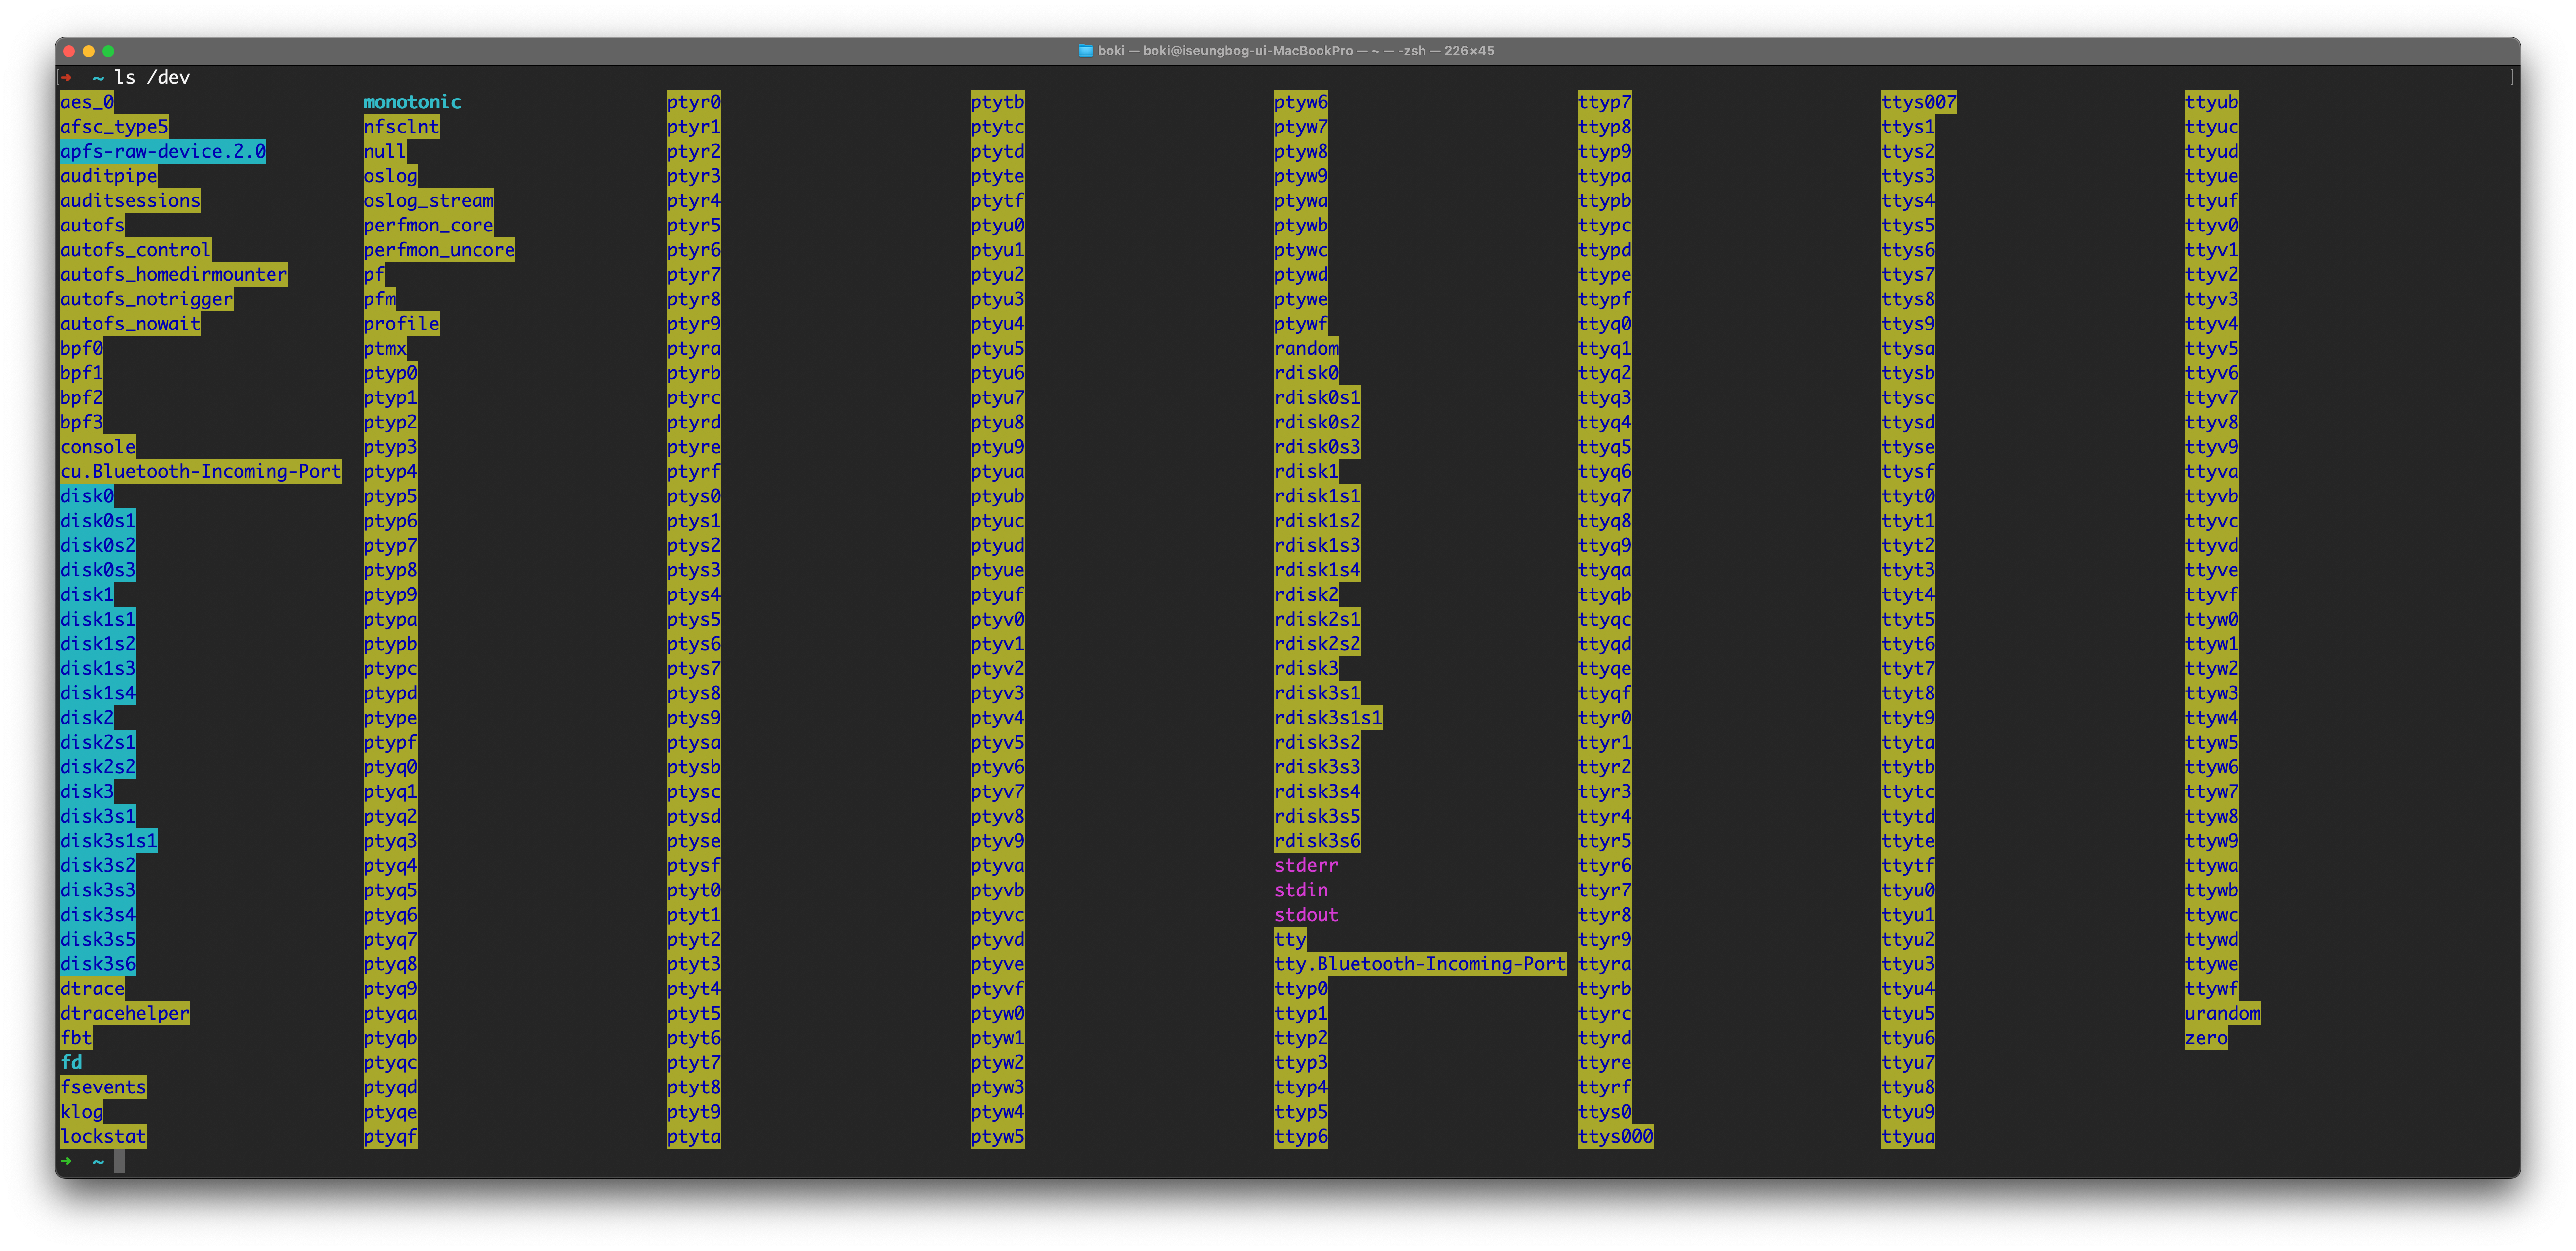
Task: Click the yellow minimize window button
Action: tap(89, 51)
